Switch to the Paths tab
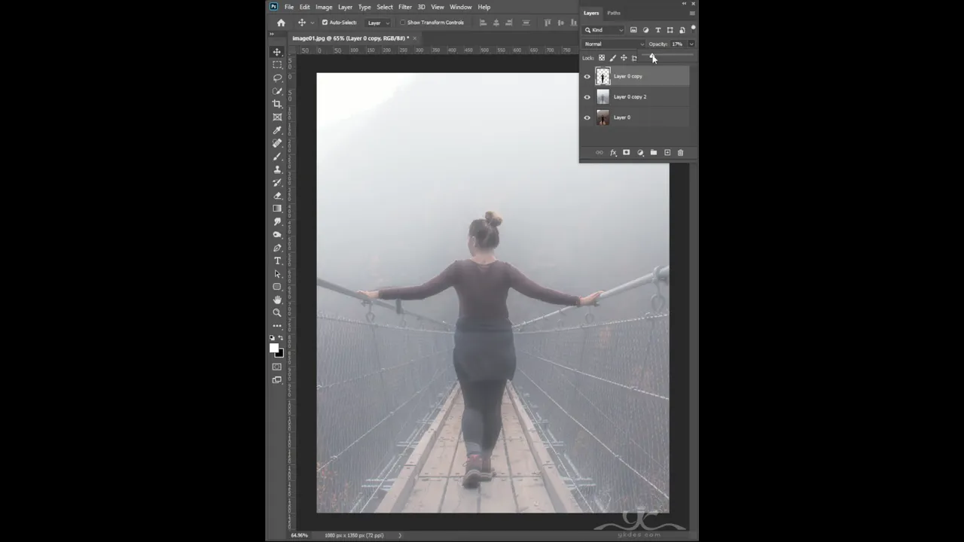This screenshot has width=964, height=542. 614,13
